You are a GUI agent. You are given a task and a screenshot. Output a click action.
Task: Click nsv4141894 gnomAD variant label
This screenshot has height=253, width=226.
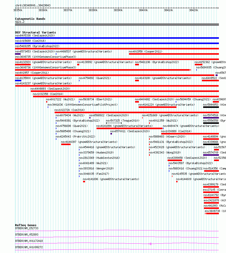coord(124,126)
